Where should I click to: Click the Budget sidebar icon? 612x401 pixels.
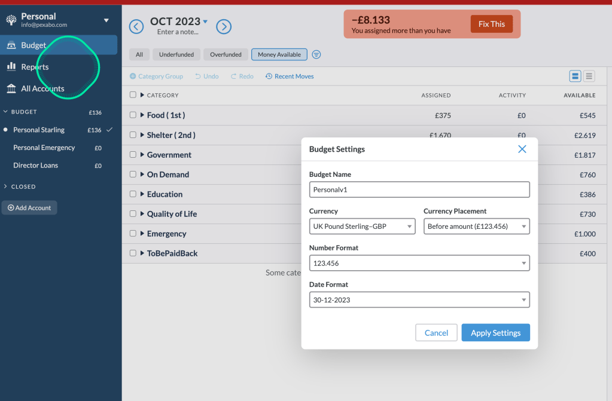point(11,45)
